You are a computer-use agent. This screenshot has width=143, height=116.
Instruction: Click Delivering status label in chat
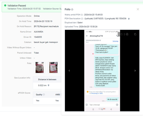click(x=115, y=41)
